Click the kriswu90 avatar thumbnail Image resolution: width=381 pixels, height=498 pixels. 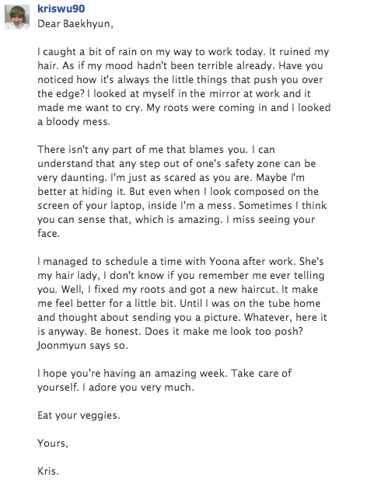17,17
